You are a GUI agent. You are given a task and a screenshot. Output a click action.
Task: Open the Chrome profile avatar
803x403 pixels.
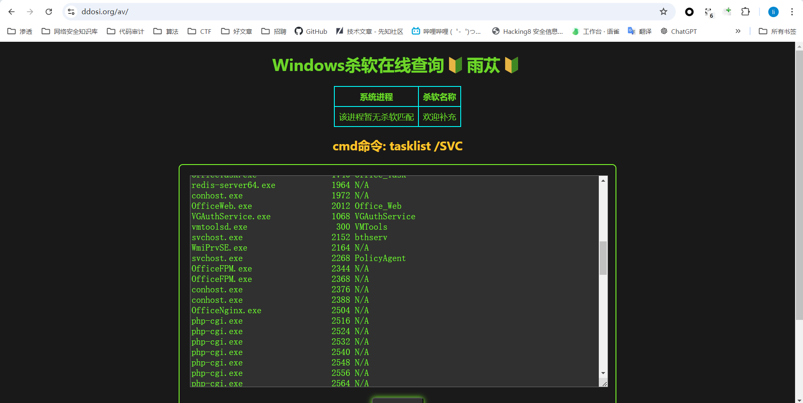coord(773,12)
